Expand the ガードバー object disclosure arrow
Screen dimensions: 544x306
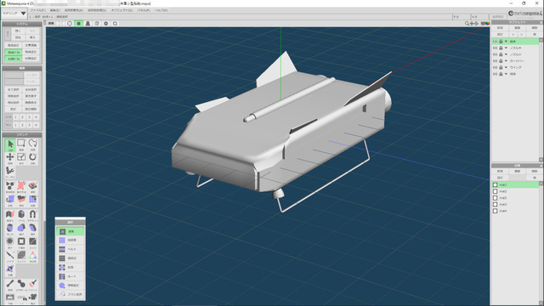(506, 61)
